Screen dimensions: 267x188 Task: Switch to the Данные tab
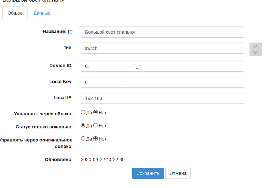pos(42,13)
